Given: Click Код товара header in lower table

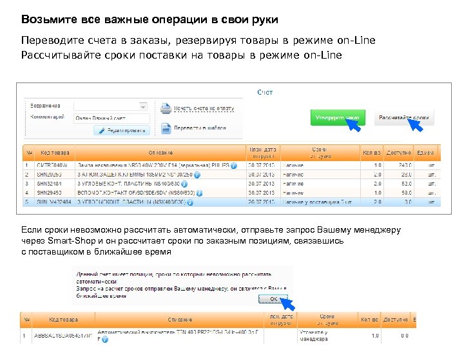Looking at the screenshot, I should pos(63,320).
